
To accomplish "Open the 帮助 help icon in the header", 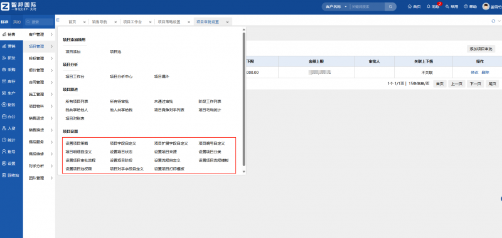I will tap(470, 7).
